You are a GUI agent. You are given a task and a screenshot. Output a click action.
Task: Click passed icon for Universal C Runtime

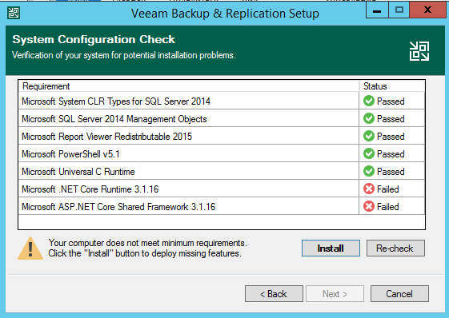click(369, 171)
